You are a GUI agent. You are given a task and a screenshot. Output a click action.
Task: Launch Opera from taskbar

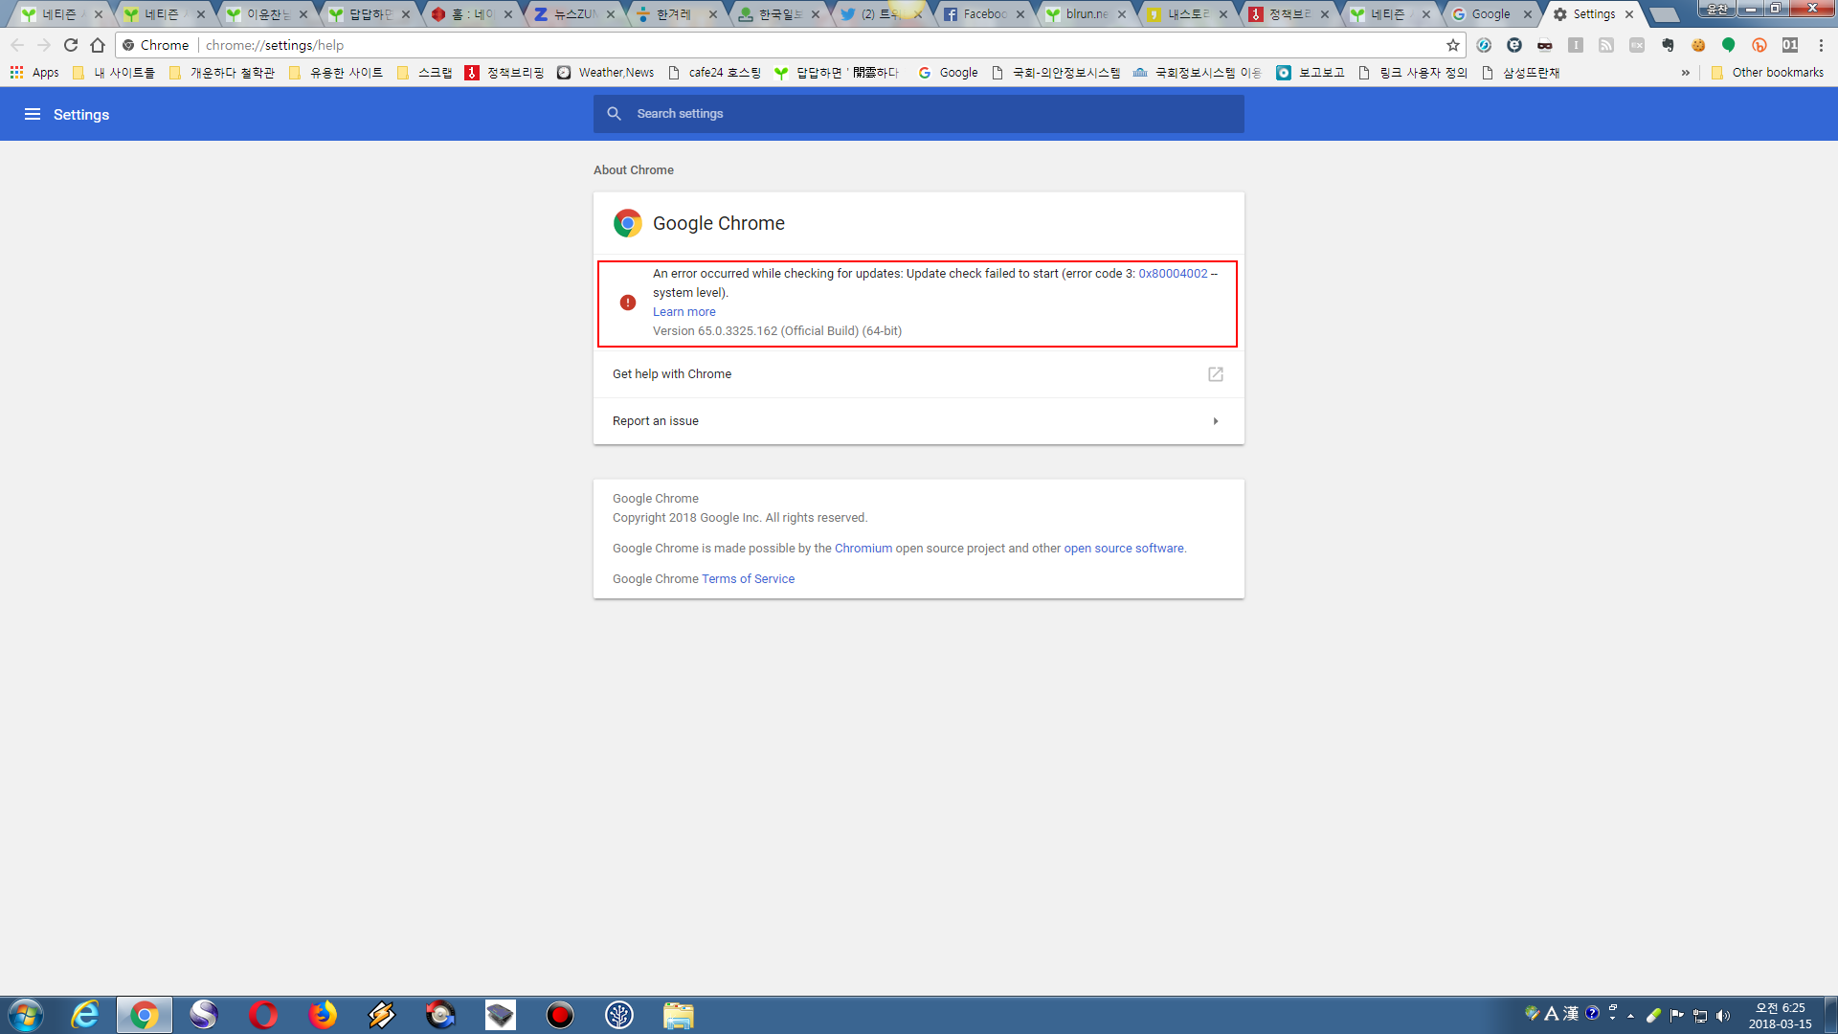[263, 1015]
